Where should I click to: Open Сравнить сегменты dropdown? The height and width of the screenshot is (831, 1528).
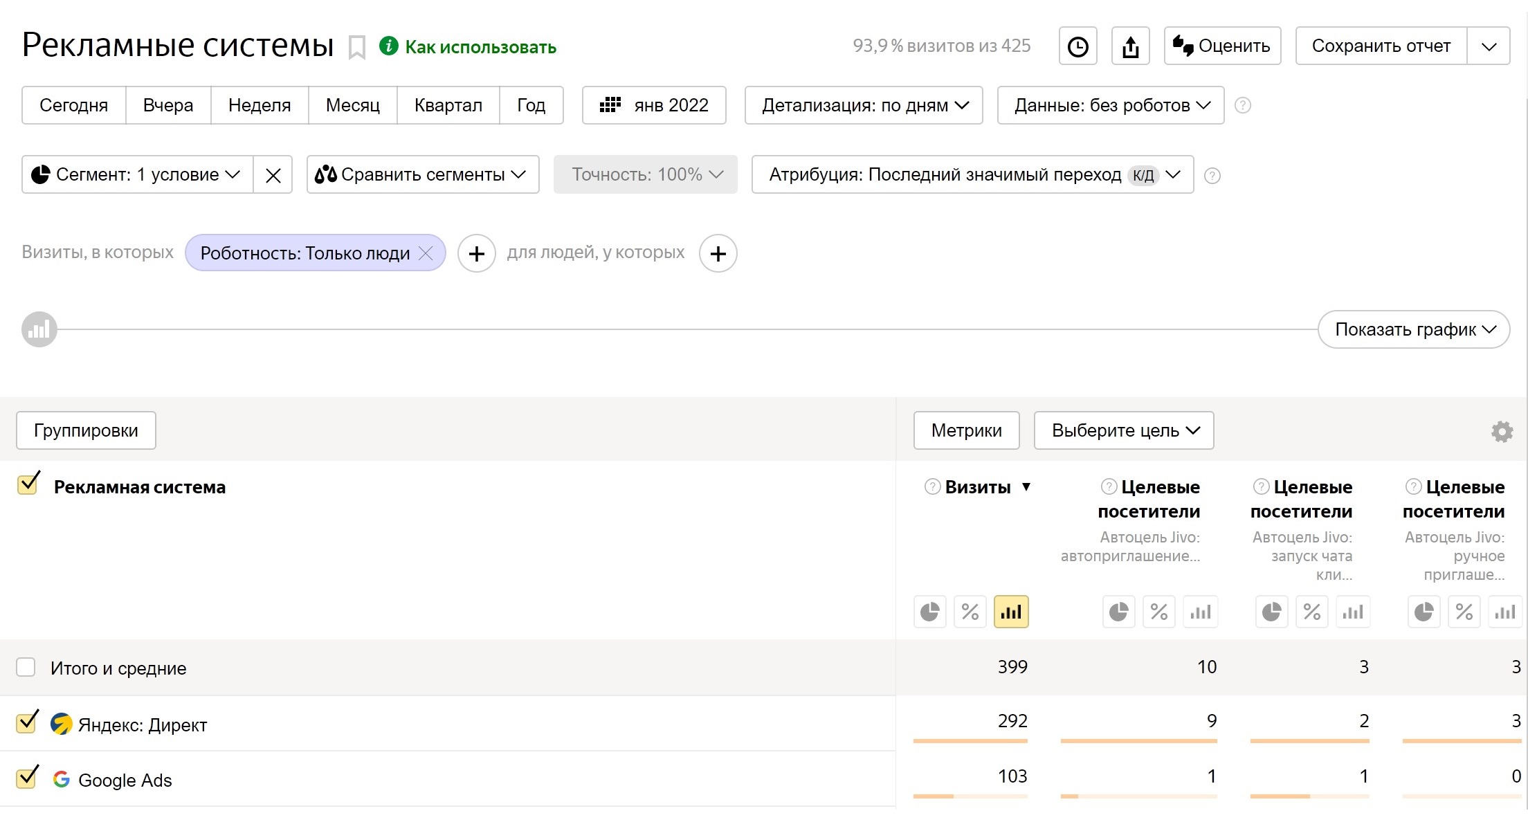coord(423,175)
